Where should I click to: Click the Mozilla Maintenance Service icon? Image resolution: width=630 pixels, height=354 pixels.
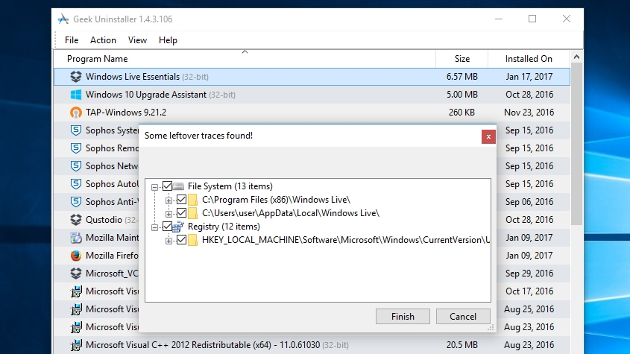click(75, 238)
